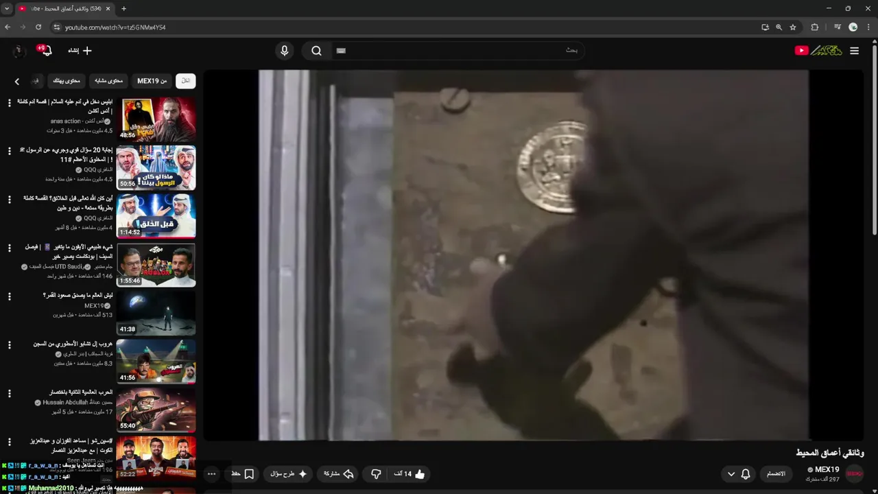Open options for 'إجابة 20 سؤال' video
This screenshot has width=878, height=494.
[x=10, y=151]
